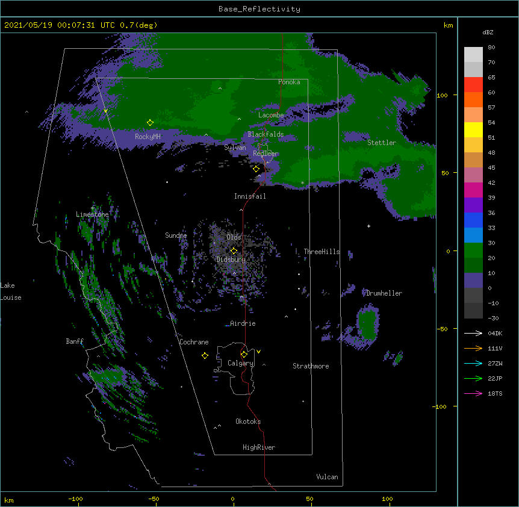Image resolution: width=519 pixels, height=507 pixels.
Task: Select yellow diamond marker inside Calgary outline
Action: pyautogui.click(x=244, y=355)
